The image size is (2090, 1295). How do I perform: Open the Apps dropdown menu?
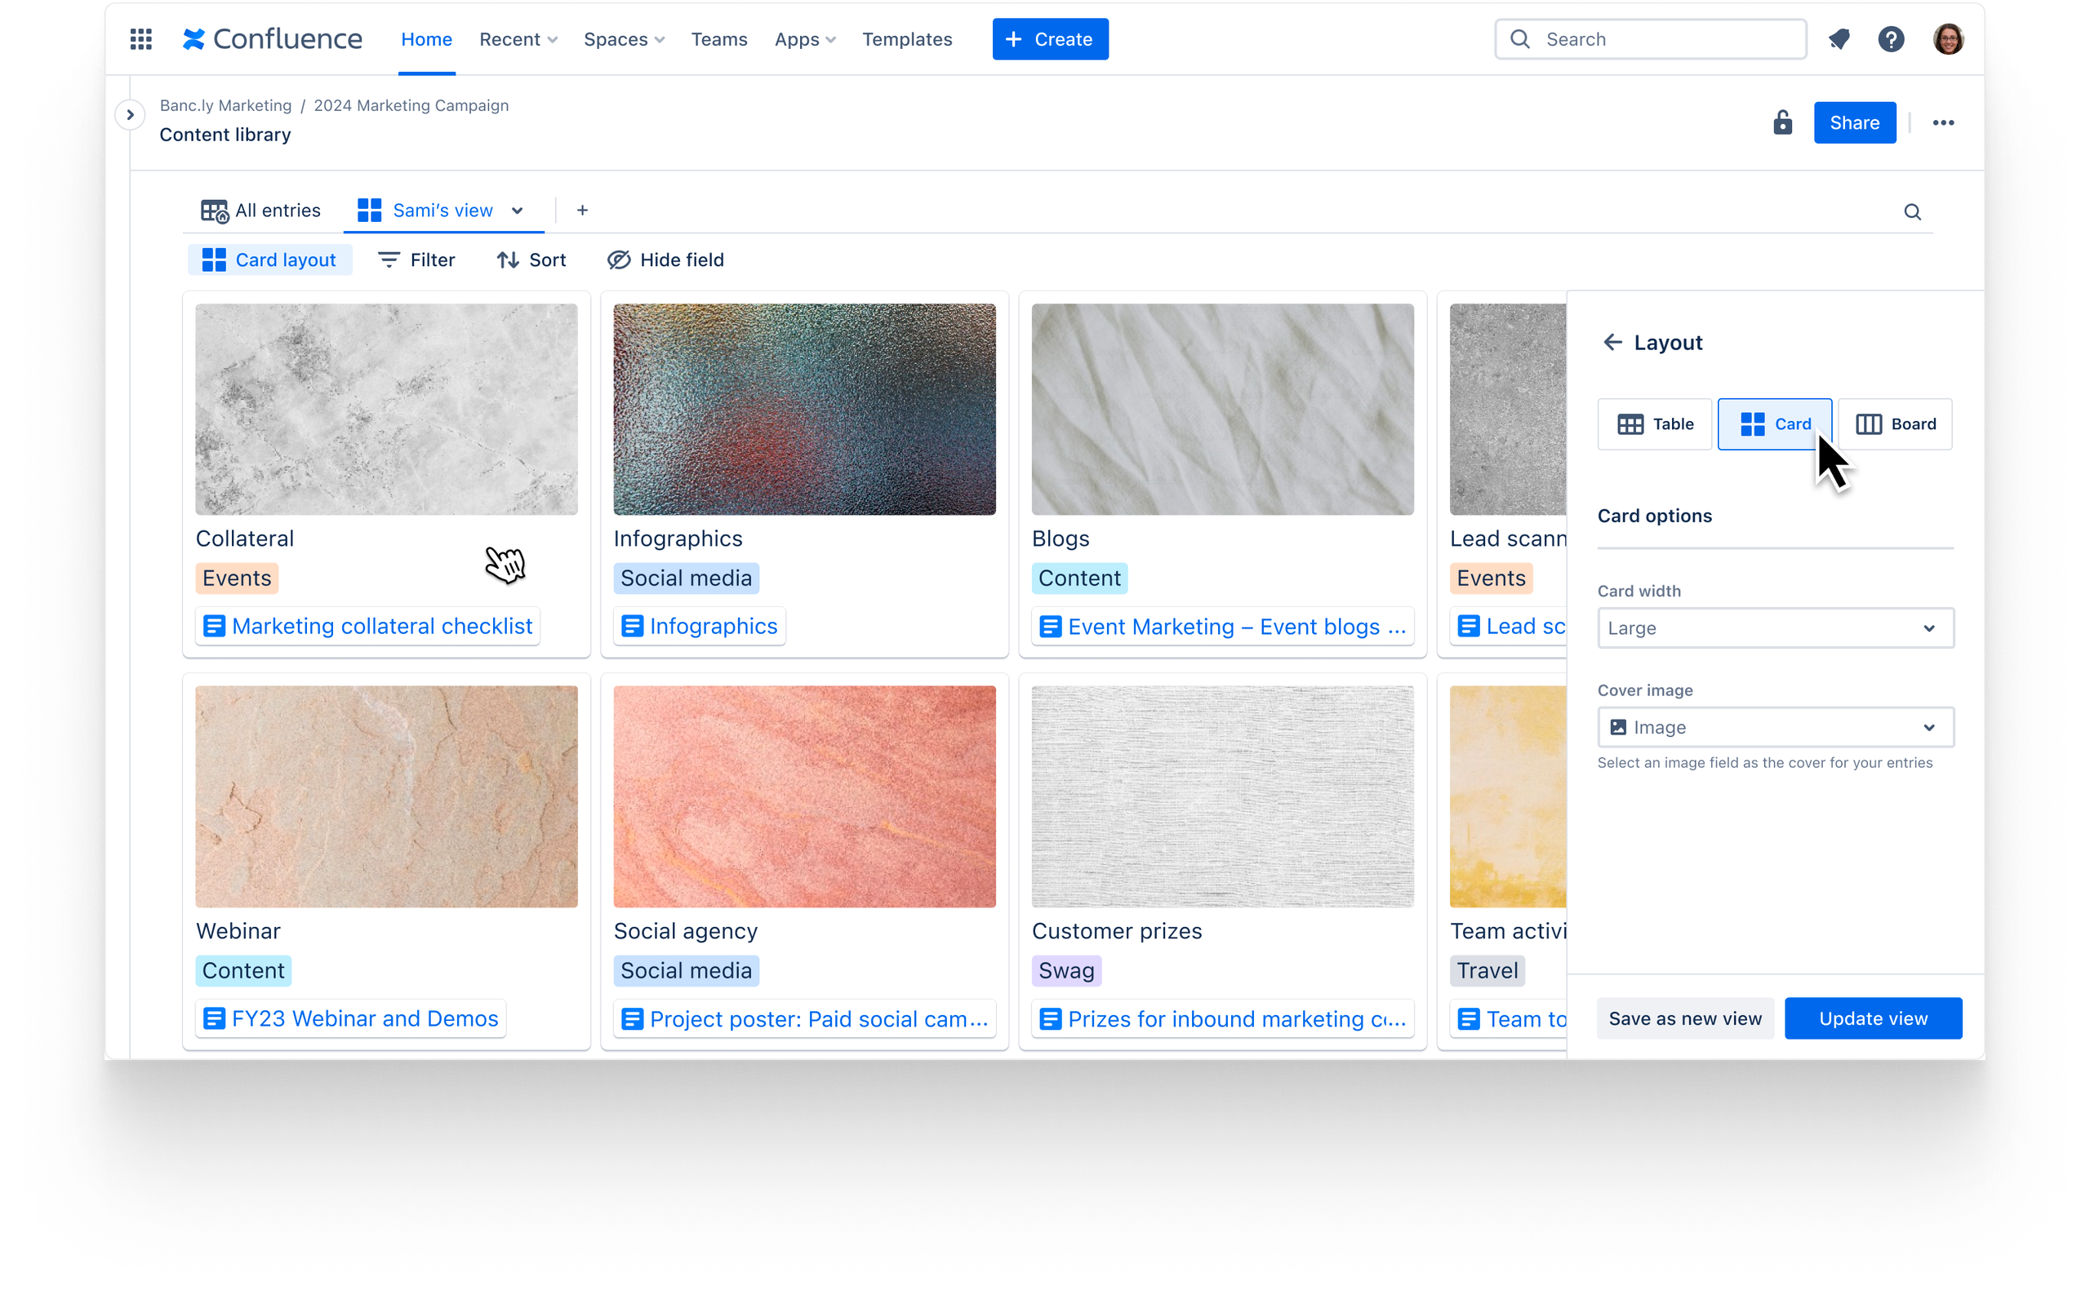[x=804, y=39]
